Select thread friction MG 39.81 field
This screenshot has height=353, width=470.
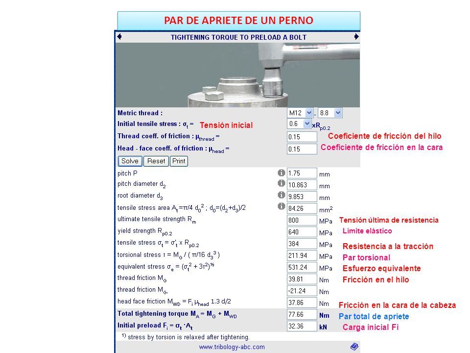point(302,279)
